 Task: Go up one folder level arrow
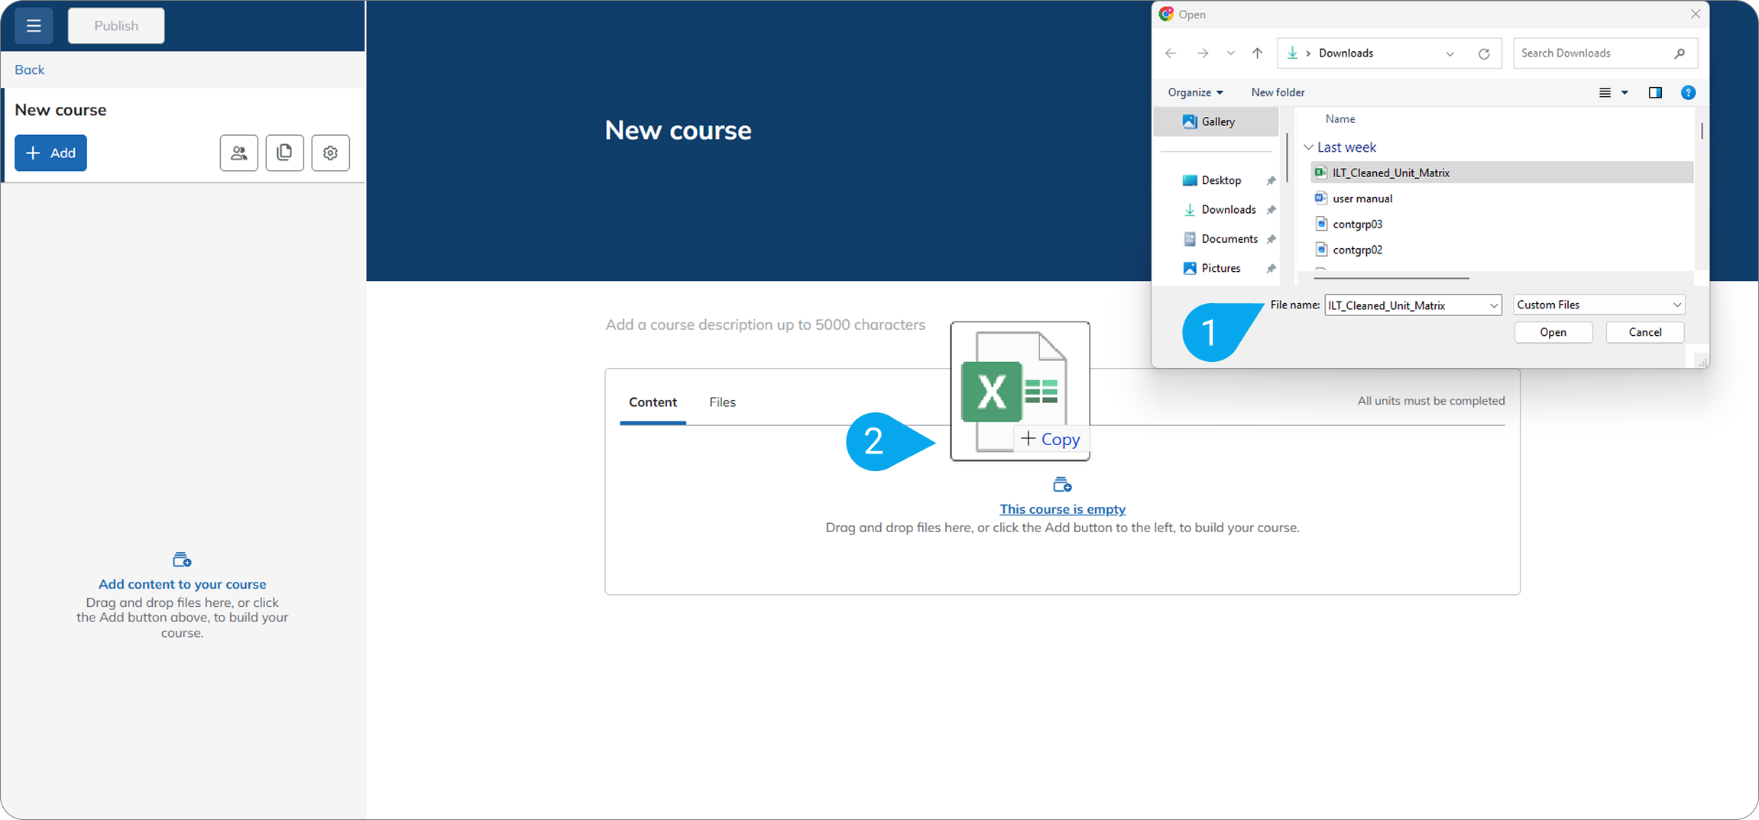click(1257, 53)
